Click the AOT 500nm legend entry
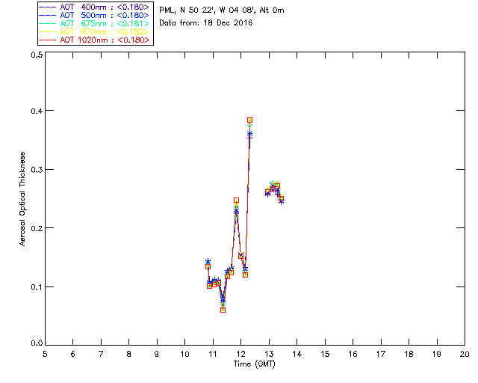Viewport: 478px width, 383px height. [95, 15]
